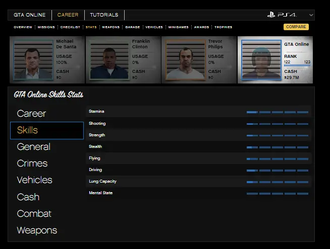
Task: Click the Mental State progress bar
Action: click(x=277, y=193)
